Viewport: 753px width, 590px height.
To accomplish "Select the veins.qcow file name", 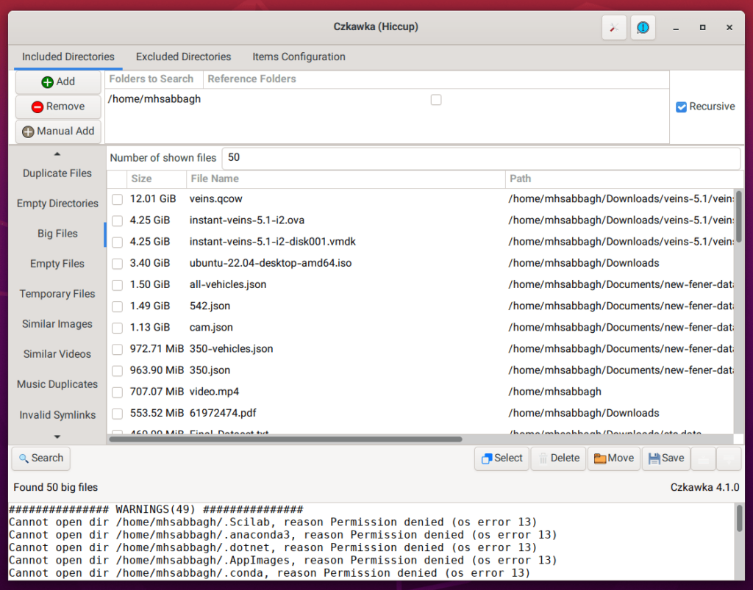I will pyautogui.click(x=215, y=199).
